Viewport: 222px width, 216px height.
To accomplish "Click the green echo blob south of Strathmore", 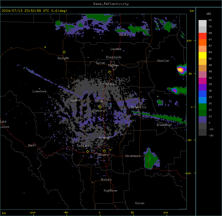I will pos(151,159).
